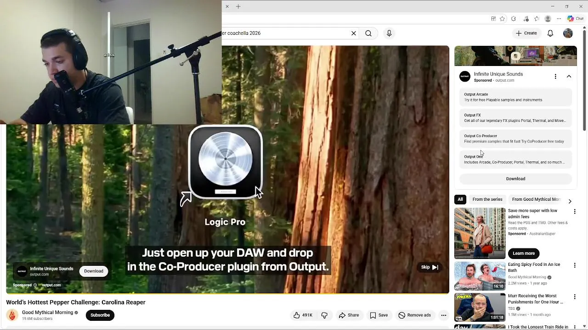Open options for Eating Spicy Food video

tap(574, 265)
